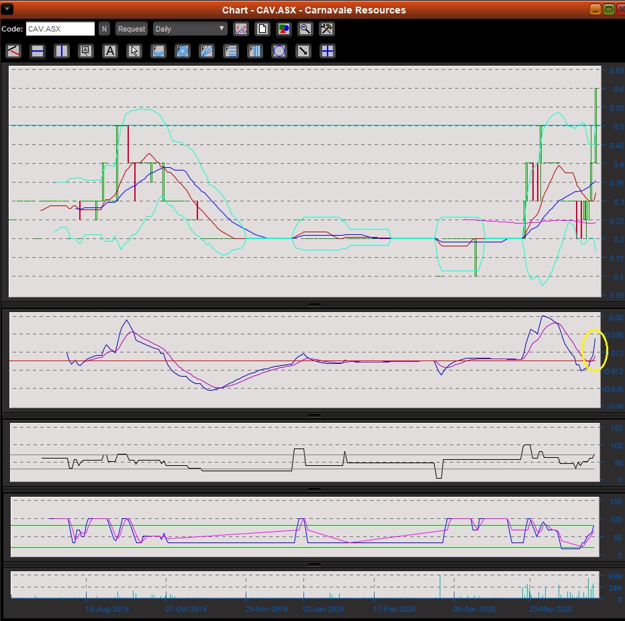Click the '19-Aug-2019' date label
625x621 pixels.
[107, 609]
